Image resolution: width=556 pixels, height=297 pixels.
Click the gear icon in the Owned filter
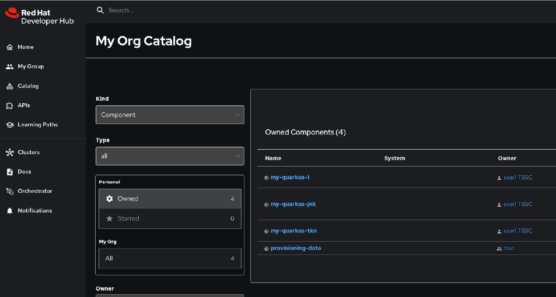[110, 199]
